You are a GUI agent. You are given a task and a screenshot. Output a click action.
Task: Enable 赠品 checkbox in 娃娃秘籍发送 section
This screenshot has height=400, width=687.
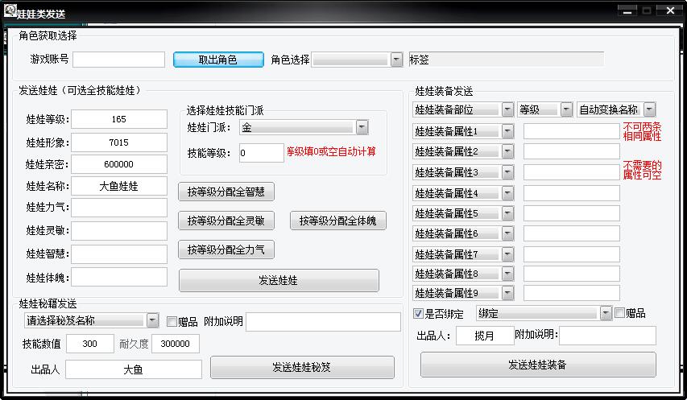(172, 321)
